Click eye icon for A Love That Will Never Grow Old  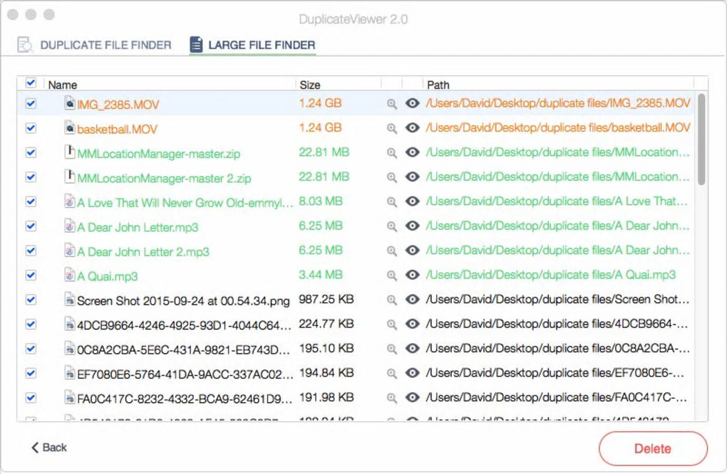pos(412,201)
